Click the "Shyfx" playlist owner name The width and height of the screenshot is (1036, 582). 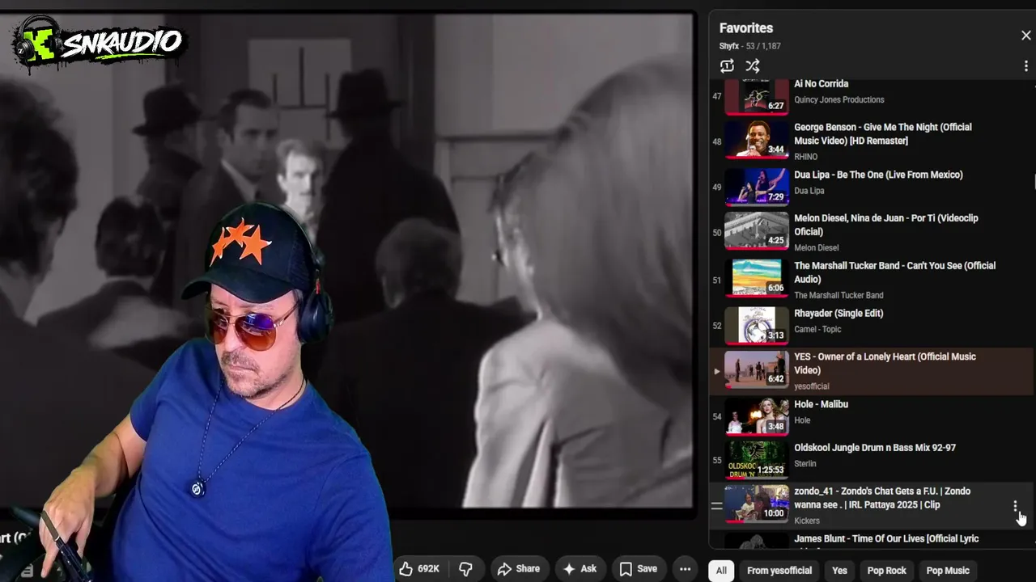730,46
